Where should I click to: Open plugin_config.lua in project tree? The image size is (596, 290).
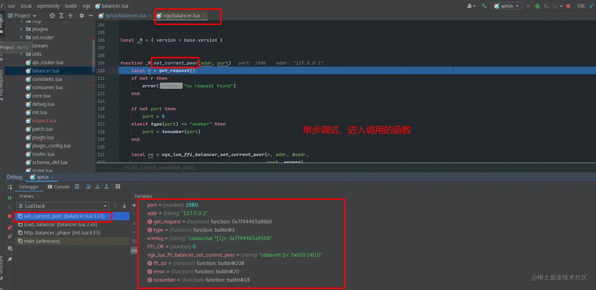click(51, 146)
